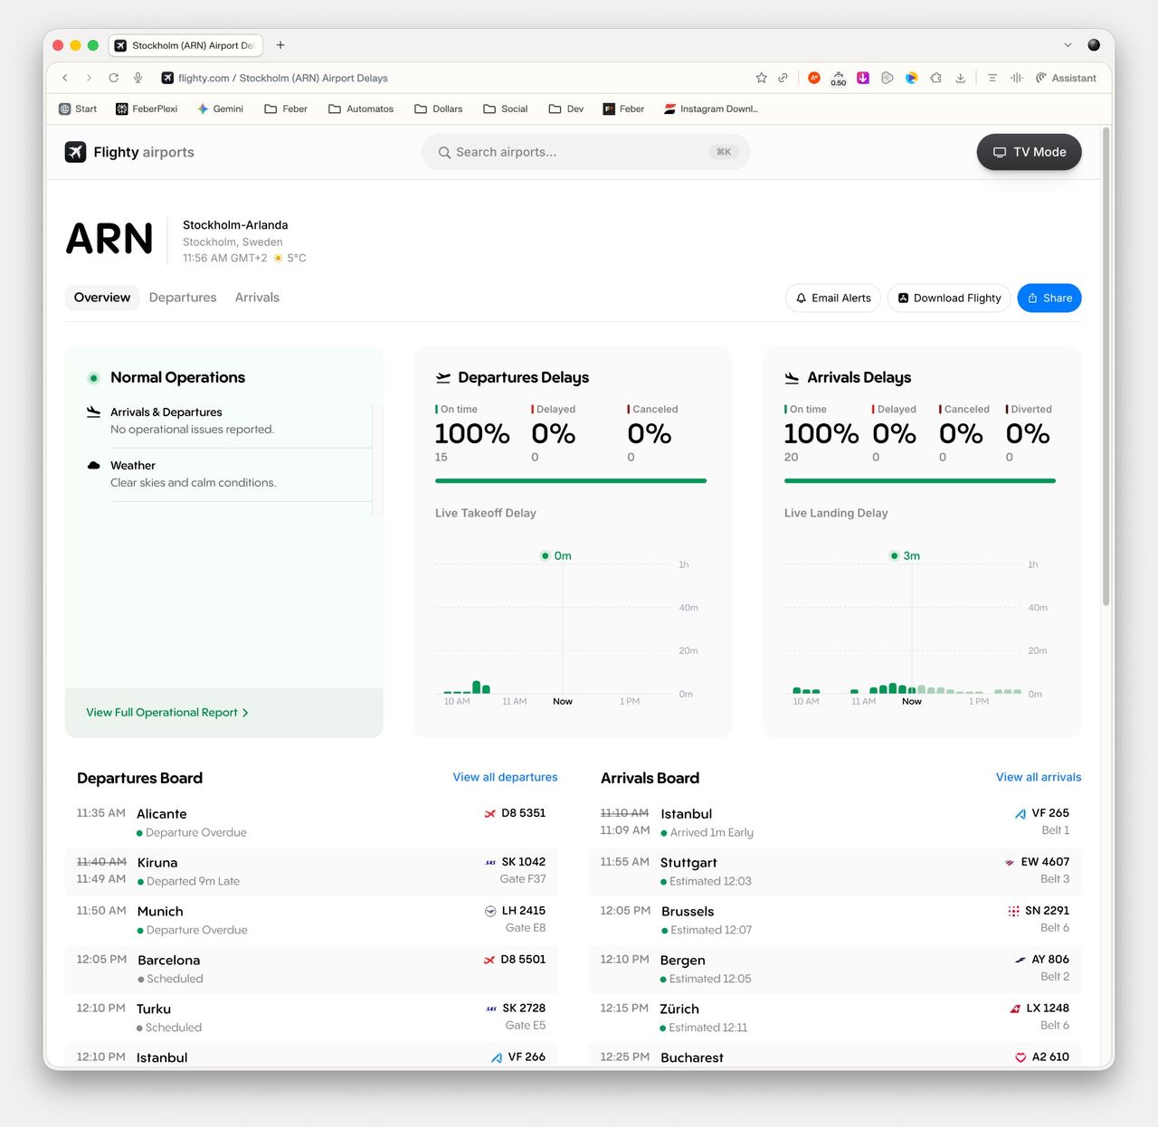Image resolution: width=1158 pixels, height=1127 pixels.
Task: Expand the tab list chevron
Action: (1068, 45)
